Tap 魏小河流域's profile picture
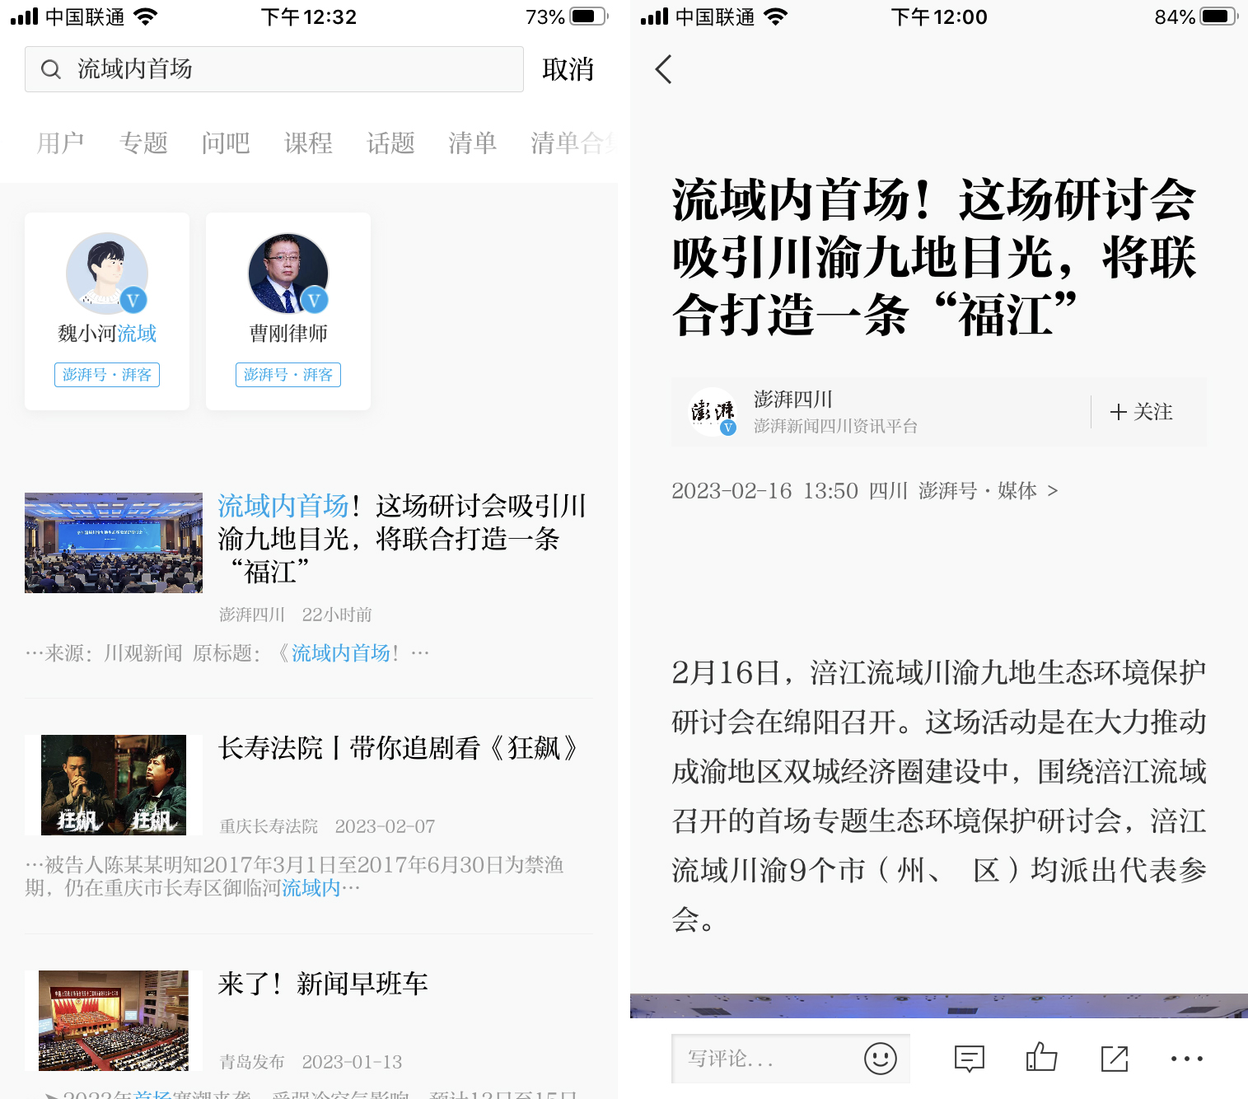 (x=106, y=274)
